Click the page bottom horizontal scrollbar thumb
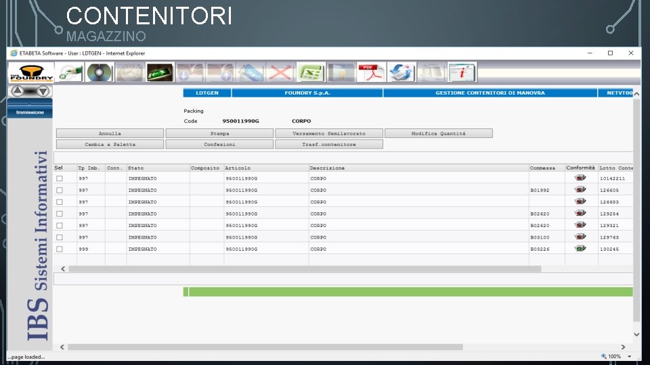 [265, 347]
